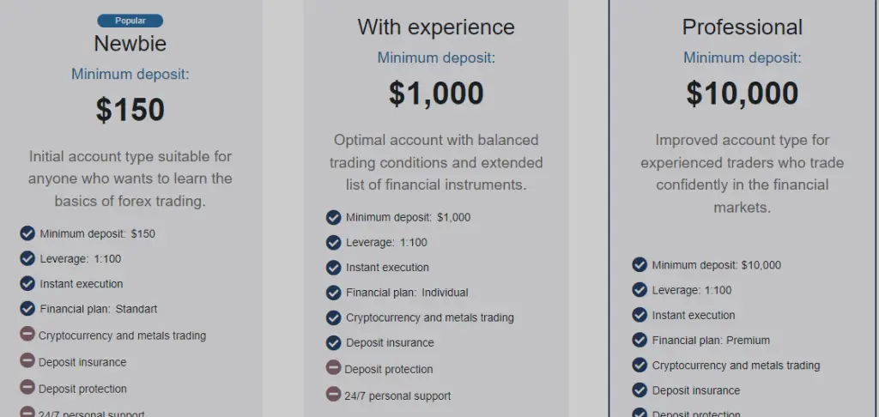The height and width of the screenshot is (417, 879).
Task: Click checkmark beside Financial plan: Individual
Action: pos(334,293)
